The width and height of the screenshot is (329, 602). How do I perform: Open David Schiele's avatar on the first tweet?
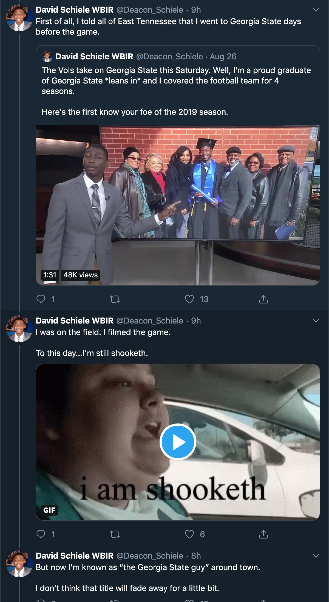(x=19, y=18)
